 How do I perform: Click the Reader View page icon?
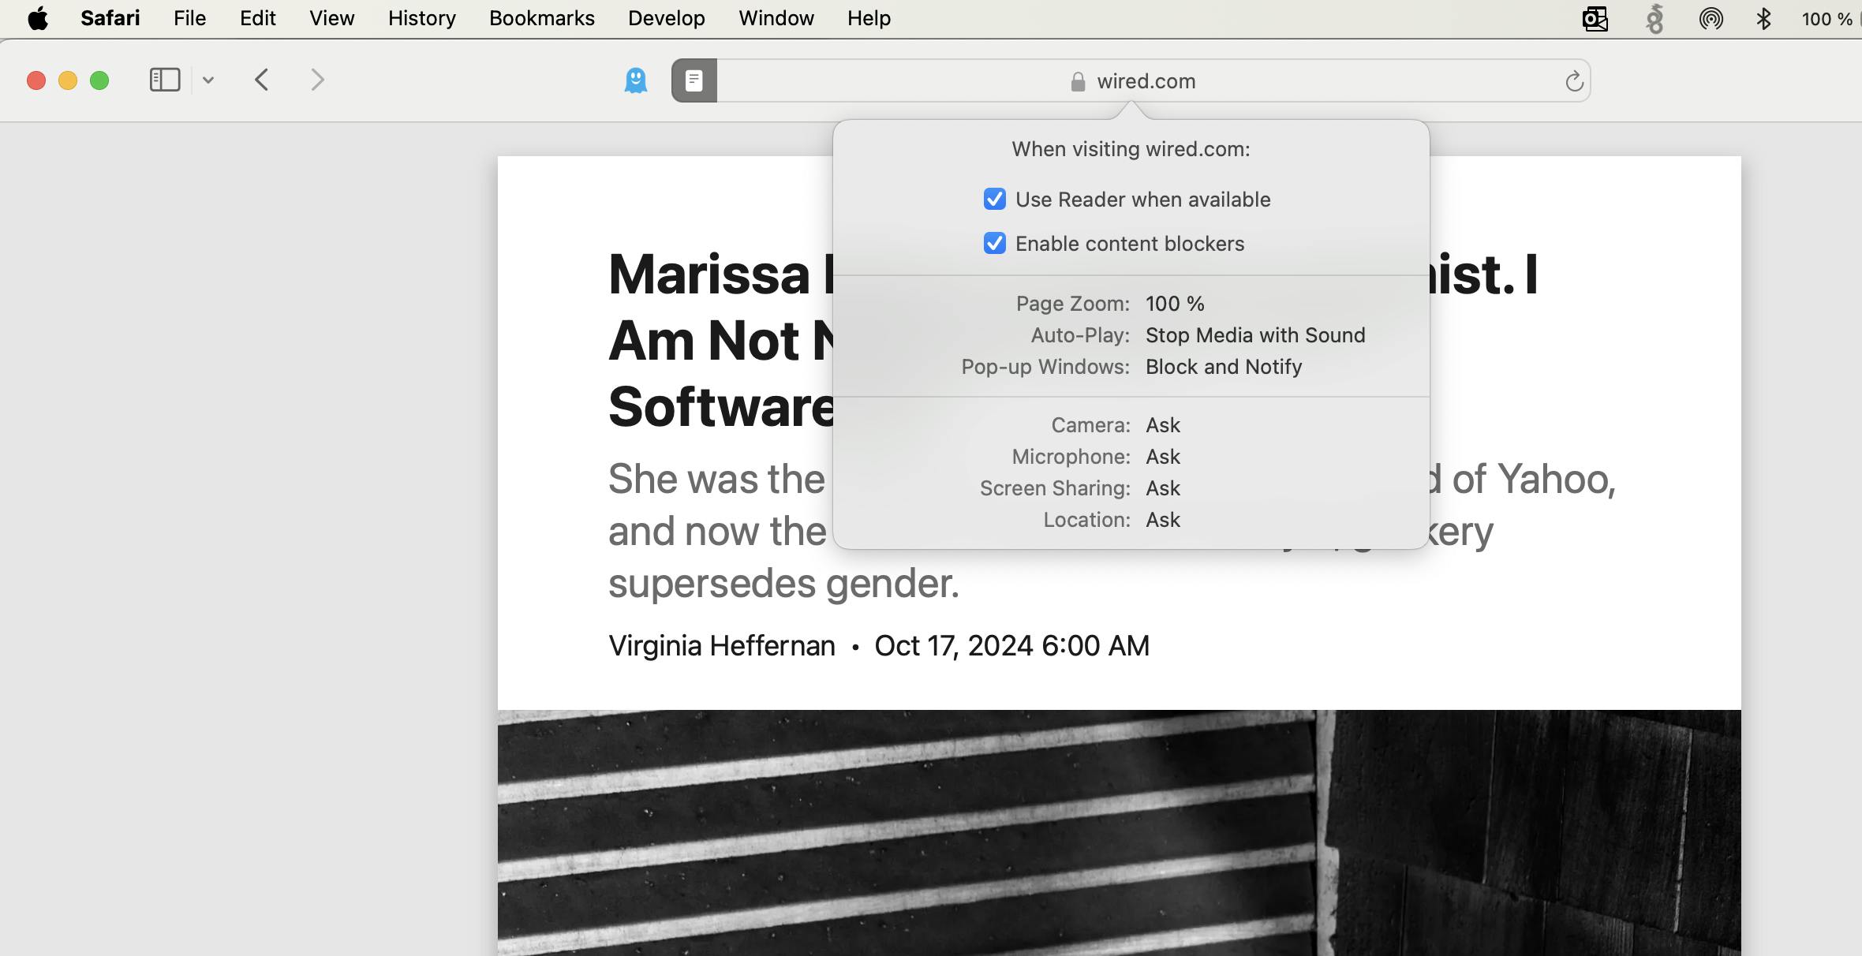click(693, 79)
